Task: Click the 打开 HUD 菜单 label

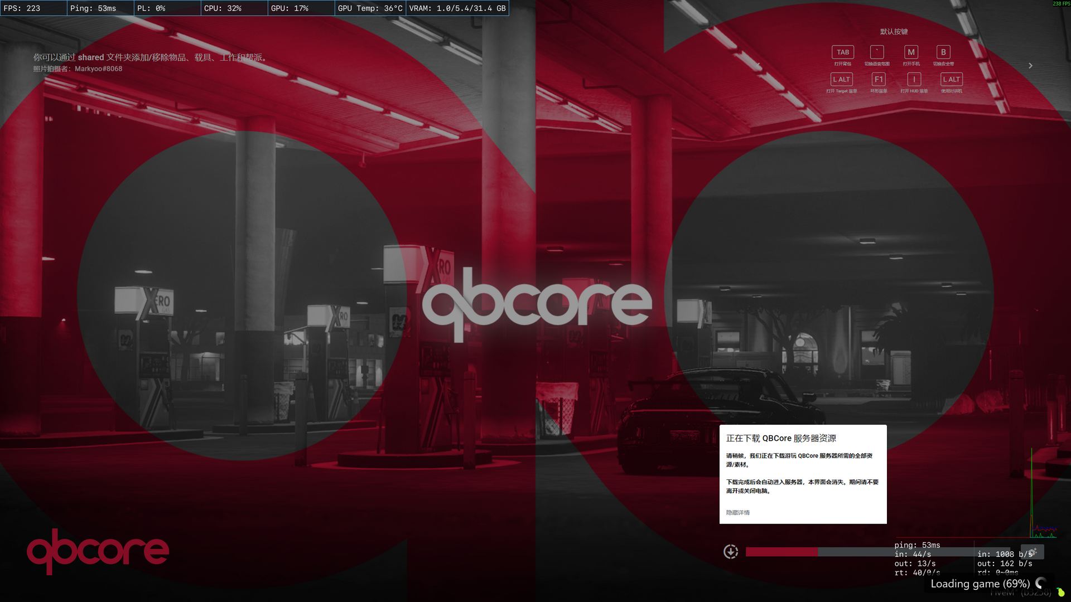Action: tap(914, 91)
